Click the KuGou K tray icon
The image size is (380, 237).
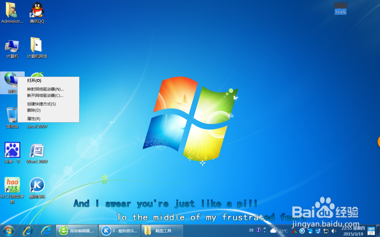point(302,231)
